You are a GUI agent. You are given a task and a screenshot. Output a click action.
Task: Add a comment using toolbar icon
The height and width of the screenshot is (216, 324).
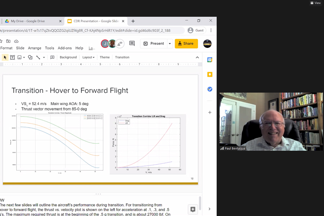point(52,57)
